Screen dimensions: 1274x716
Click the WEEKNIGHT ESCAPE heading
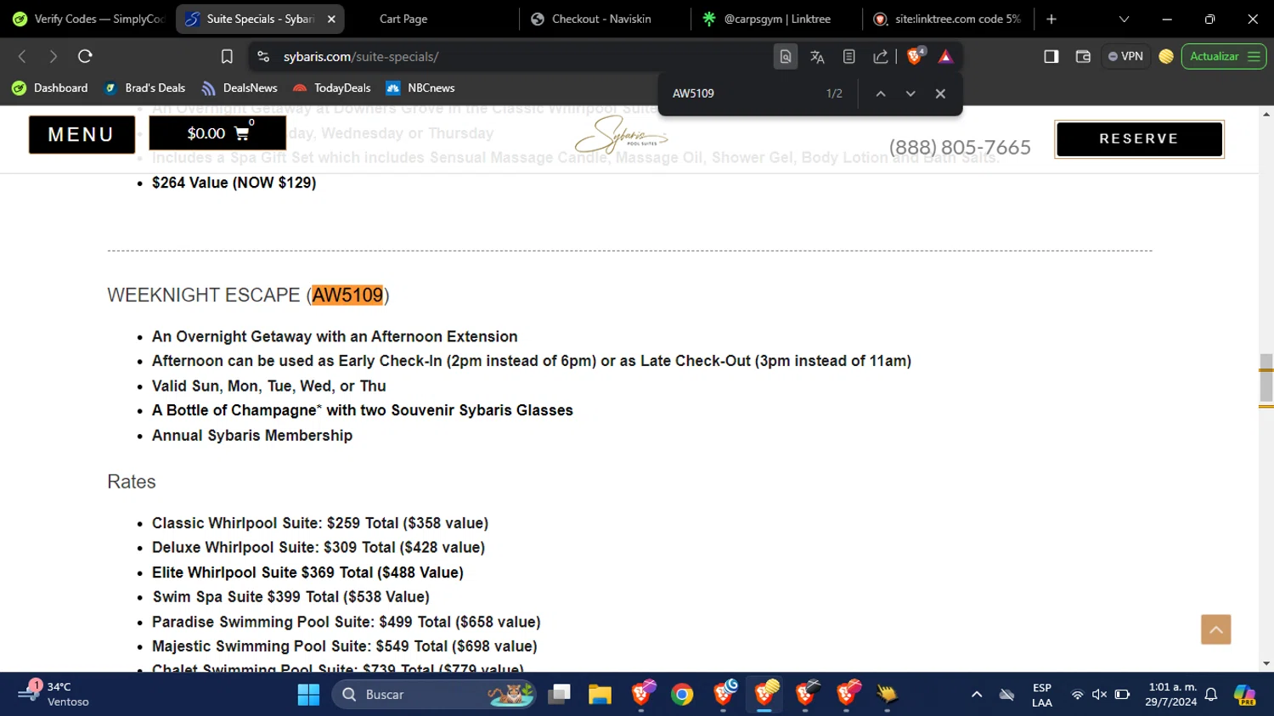click(x=248, y=295)
